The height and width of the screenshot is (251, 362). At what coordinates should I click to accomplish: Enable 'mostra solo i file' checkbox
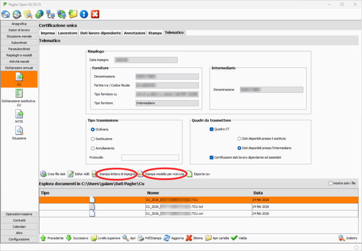330,184
